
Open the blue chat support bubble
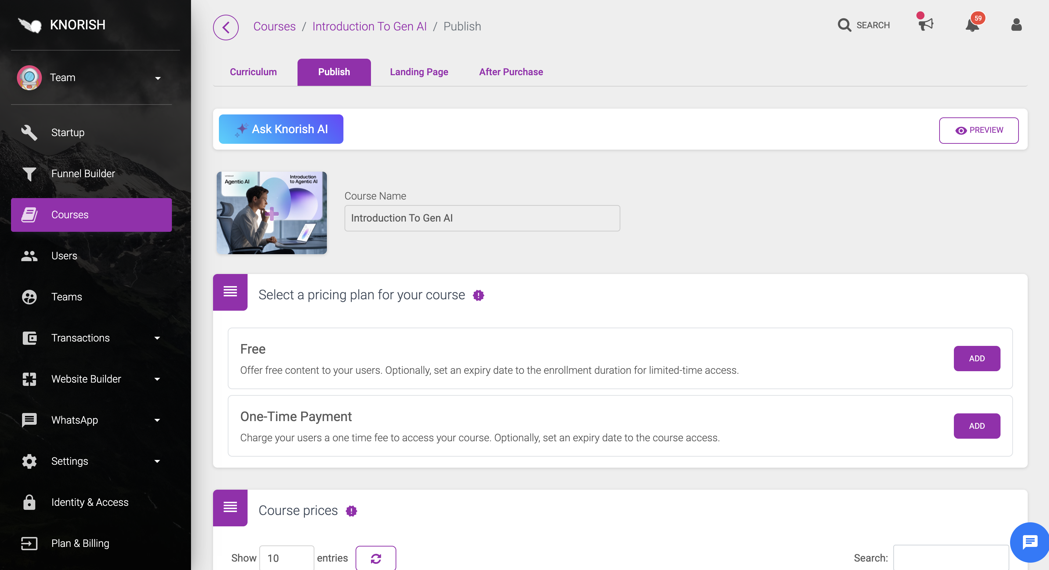(1030, 542)
